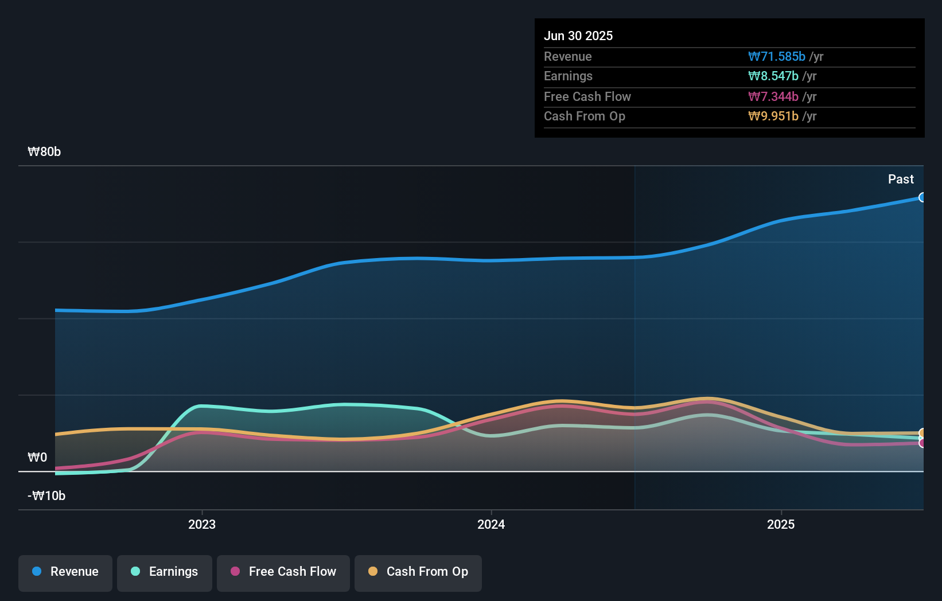Select the Cash From Op endpoint marker
The width and height of the screenshot is (942, 601).
point(922,432)
